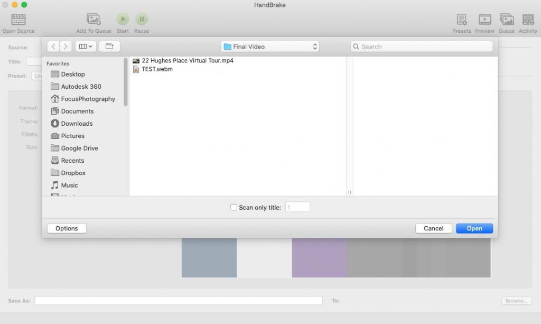Click the Open Source toolbar icon
The width and height of the screenshot is (541, 324).
(18, 20)
